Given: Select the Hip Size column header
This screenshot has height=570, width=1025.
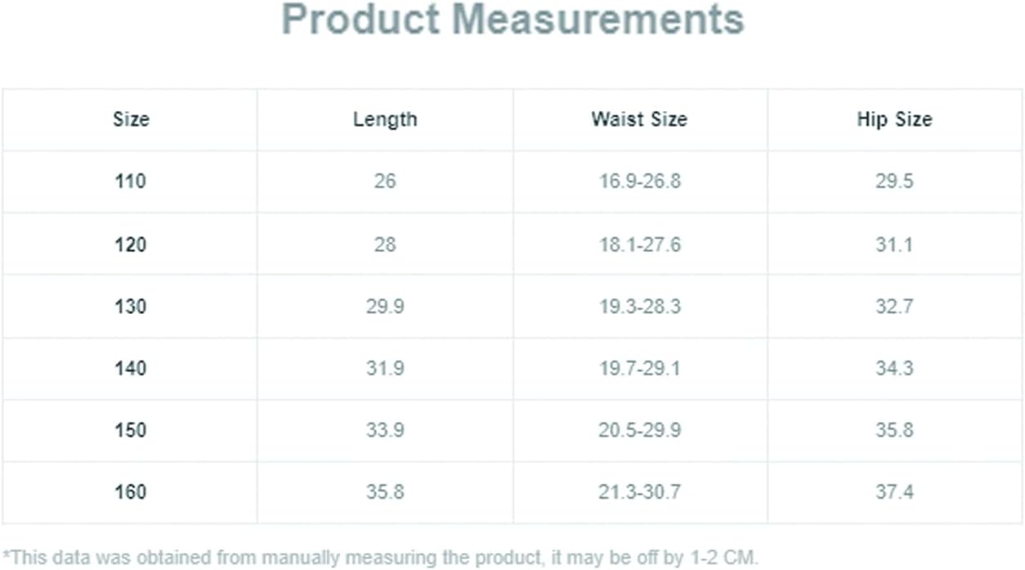Looking at the screenshot, I should [894, 119].
